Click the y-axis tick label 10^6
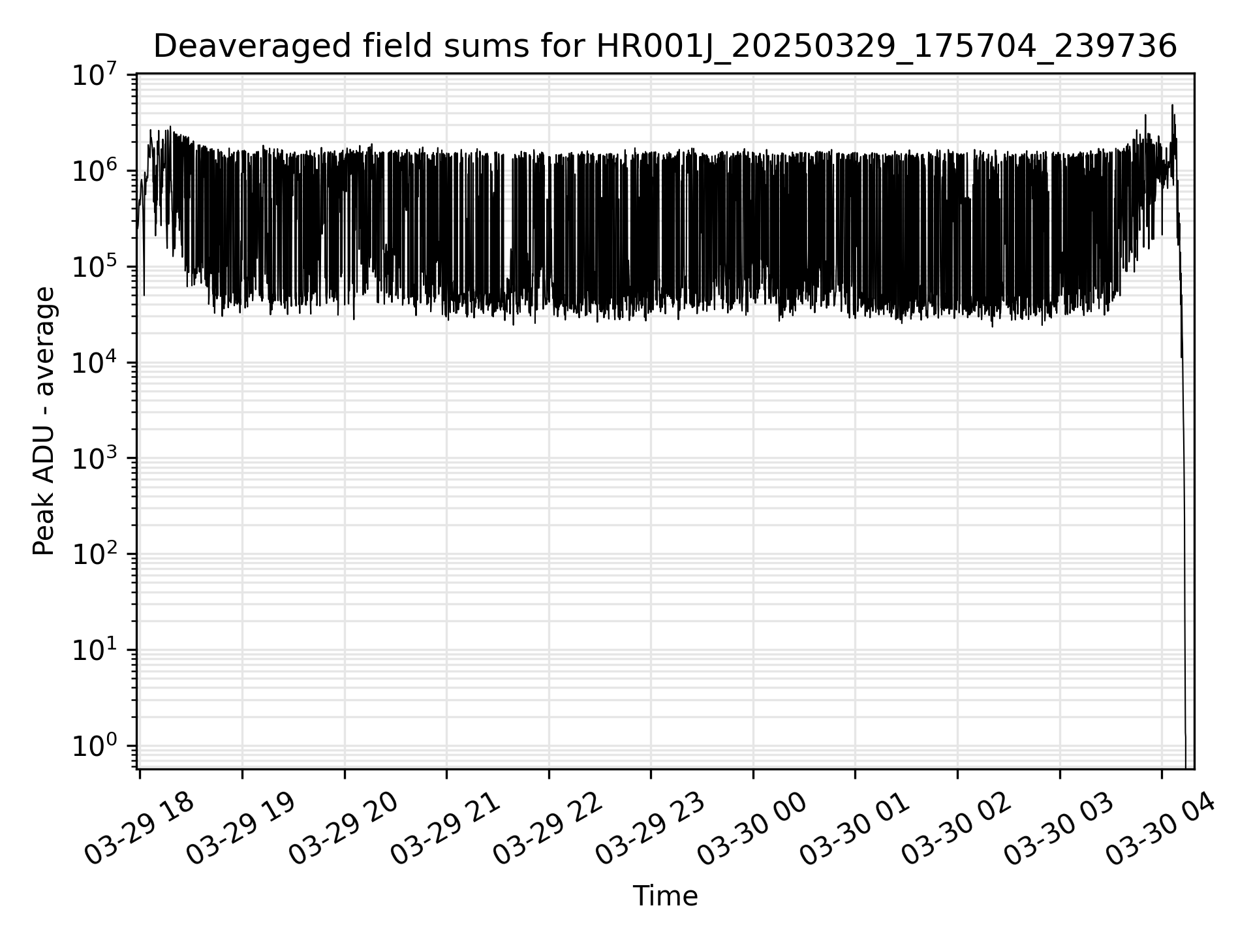 95,171
